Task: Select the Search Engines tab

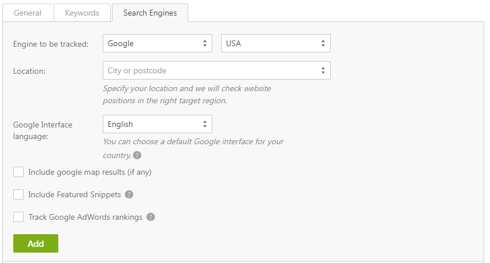Action: click(150, 13)
